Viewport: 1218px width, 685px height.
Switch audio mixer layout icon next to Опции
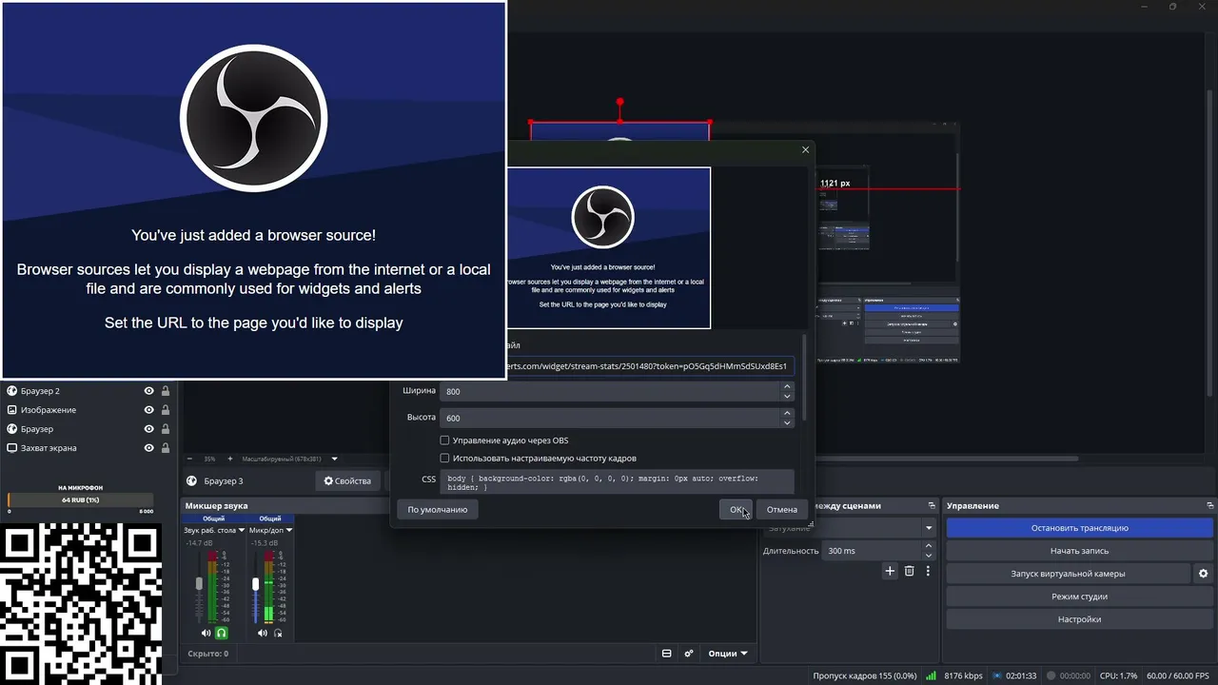tap(666, 654)
